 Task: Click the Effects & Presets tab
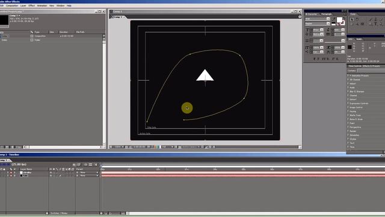click(x=371, y=66)
